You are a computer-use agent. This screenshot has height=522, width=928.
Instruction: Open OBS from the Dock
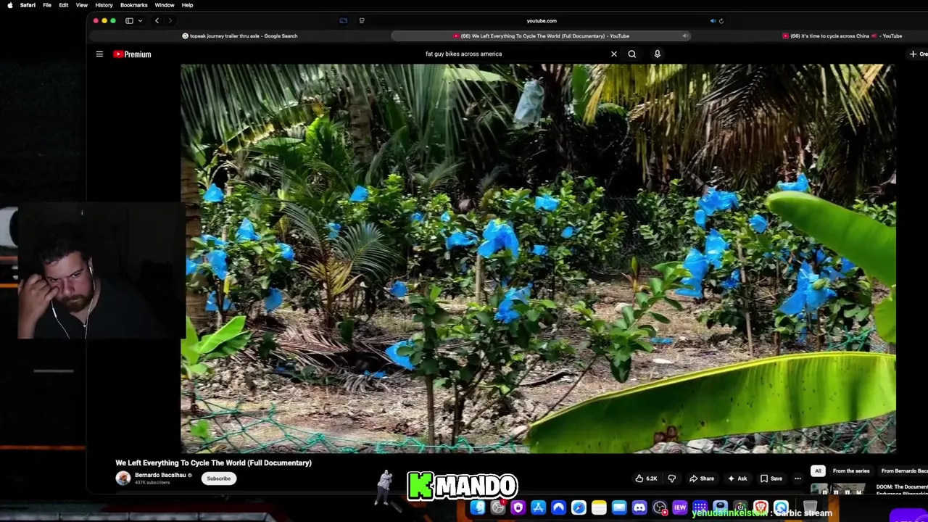coord(660,508)
